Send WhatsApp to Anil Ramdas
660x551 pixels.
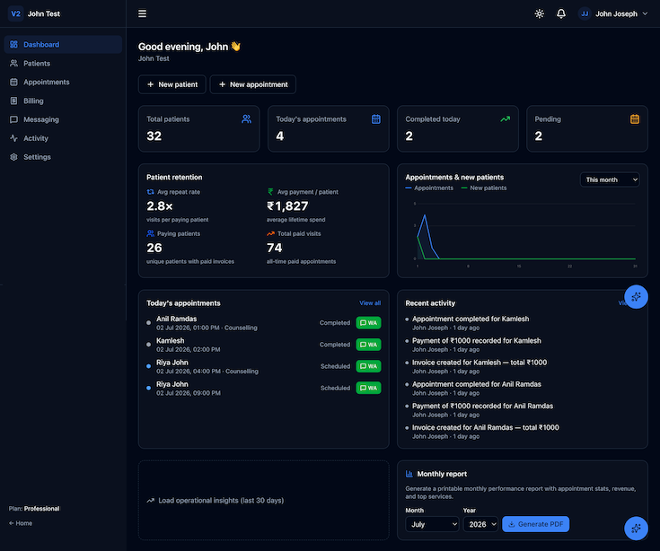368,323
